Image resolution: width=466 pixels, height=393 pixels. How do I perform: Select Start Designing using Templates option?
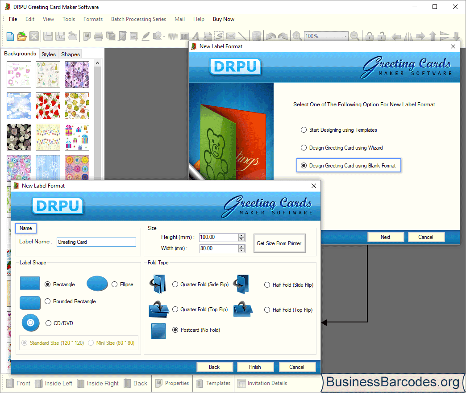[304, 130]
